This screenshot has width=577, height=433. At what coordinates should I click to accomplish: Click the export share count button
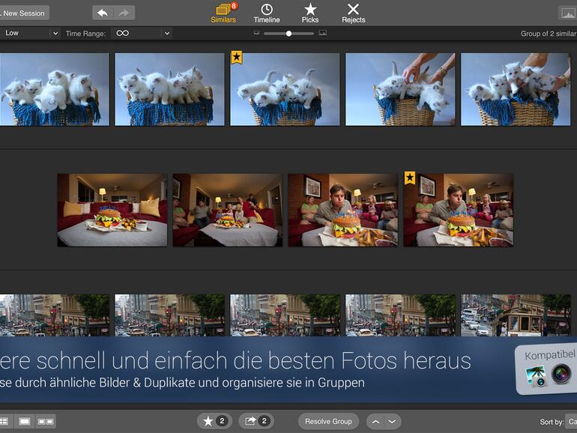click(256, 421)
